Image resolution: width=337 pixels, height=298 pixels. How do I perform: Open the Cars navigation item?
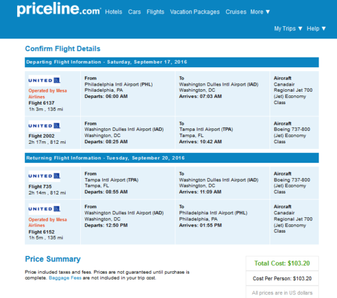(x=134, y=12)
